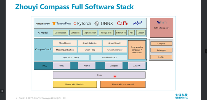
Task: Click the Caffe logo
Action: [122, 23]
